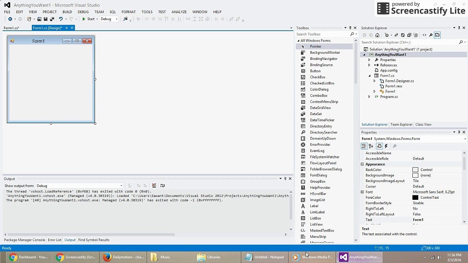Screen dimensions: 468x263
Task: Switch Properties to Categorized view
Action: (364, 146)
